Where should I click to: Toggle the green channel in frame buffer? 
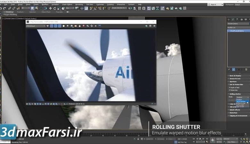[55, 26]
